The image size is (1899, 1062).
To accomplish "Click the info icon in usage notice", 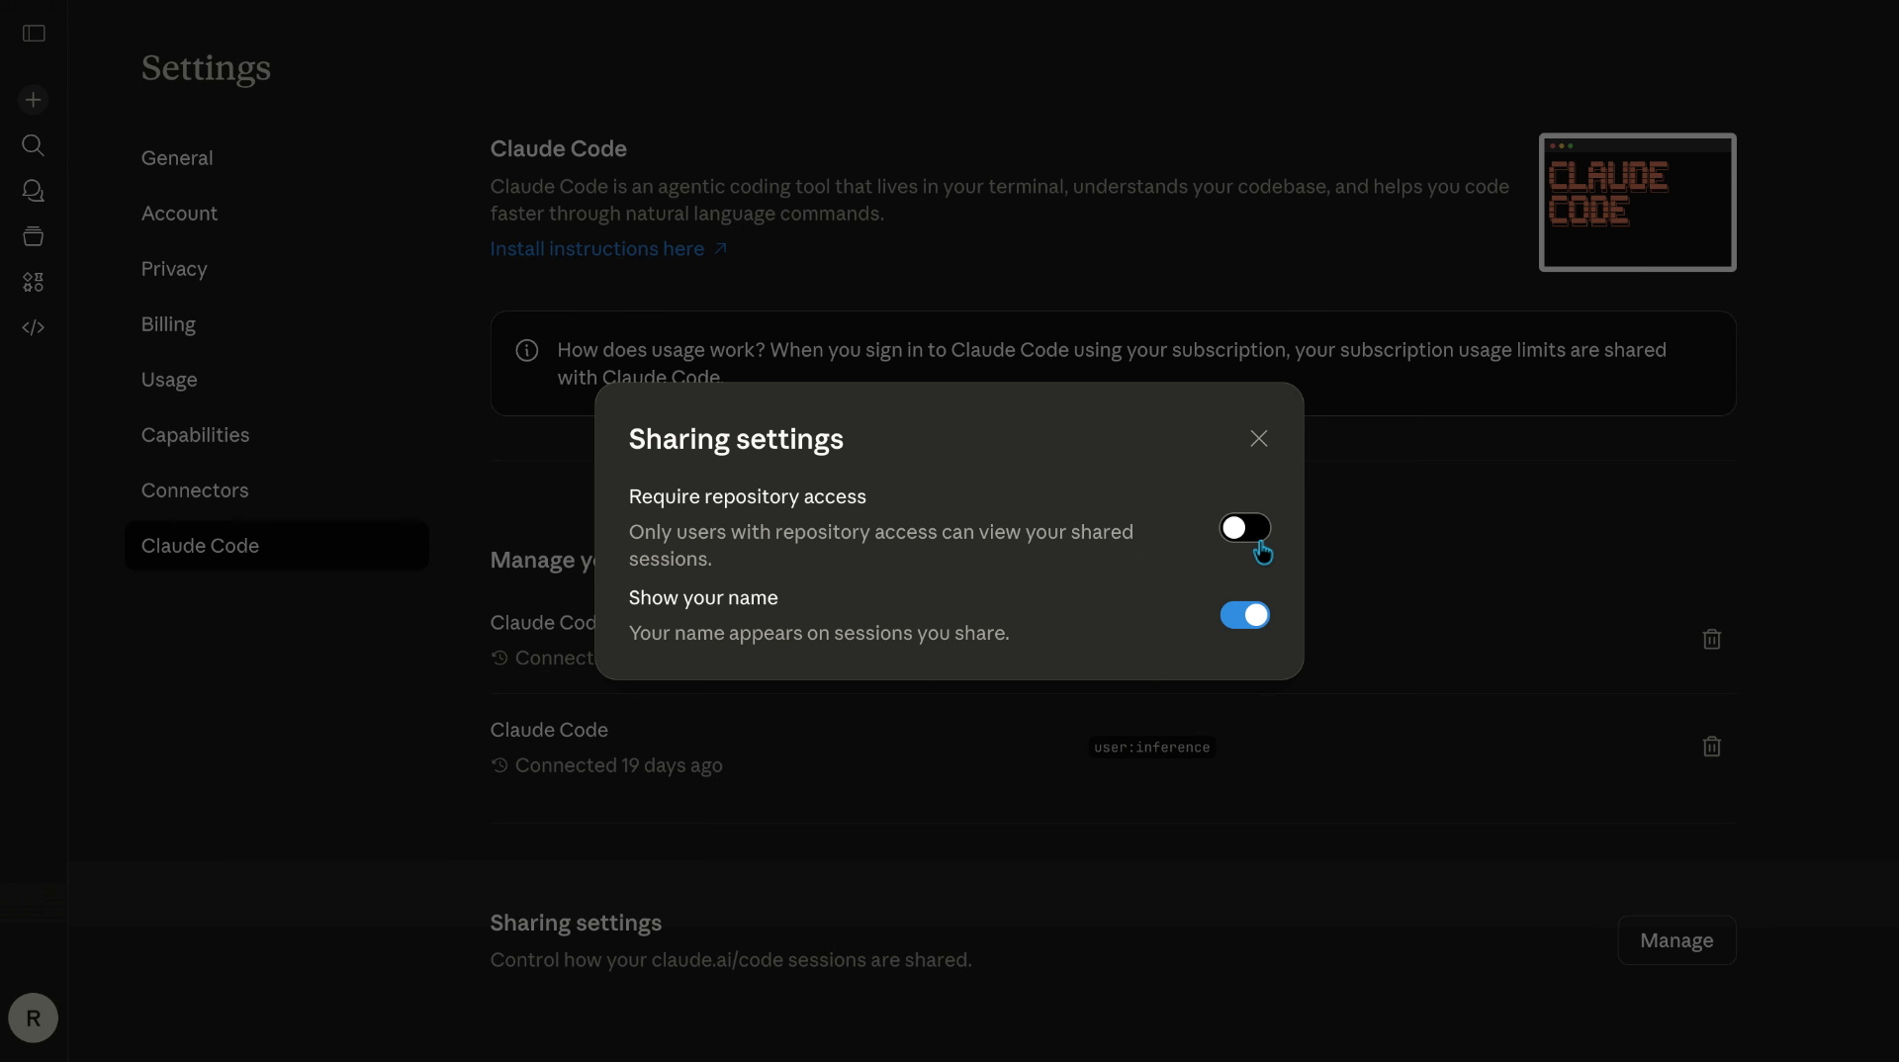I will (x=525, y=351).
